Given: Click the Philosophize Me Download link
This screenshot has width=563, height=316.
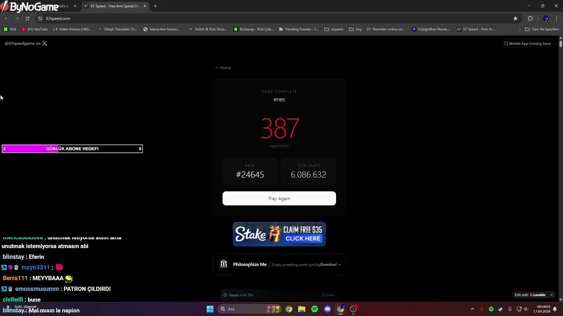Looking at the screenshot, I should (x=330, y=265).
